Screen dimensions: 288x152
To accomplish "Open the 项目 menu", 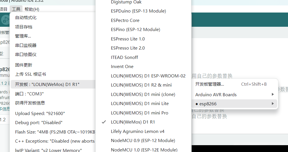I will [3, 9].
